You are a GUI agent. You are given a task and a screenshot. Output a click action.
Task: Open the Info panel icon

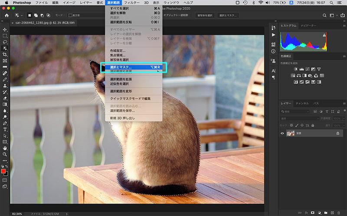pos(273,51)
